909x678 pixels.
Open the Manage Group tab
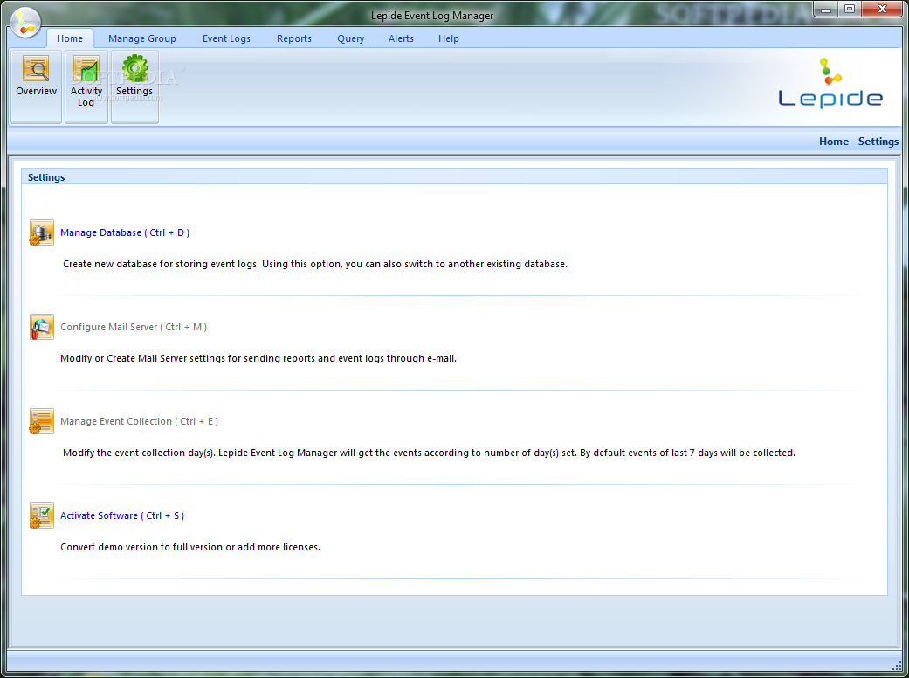tap(142, 38)
